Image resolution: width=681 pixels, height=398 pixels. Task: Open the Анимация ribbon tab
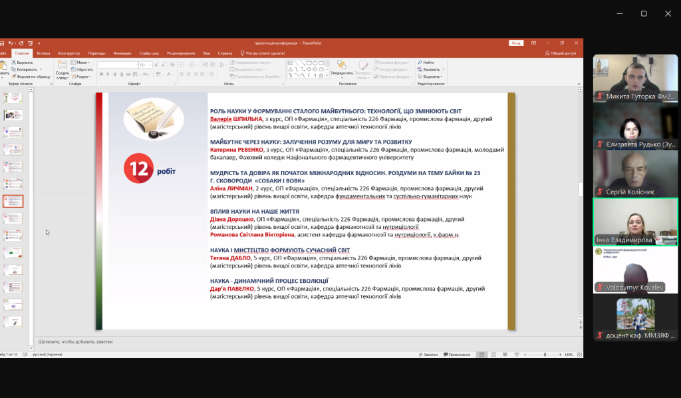click(122, 53)
